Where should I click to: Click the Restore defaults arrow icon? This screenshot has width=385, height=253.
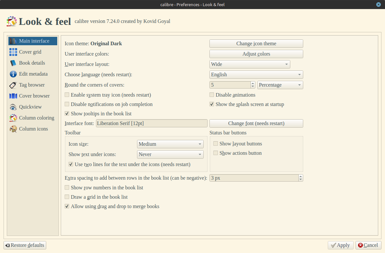(x=8, y=245)
